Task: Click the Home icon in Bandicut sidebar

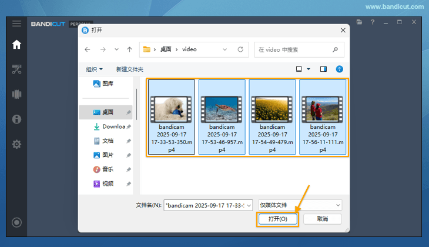Action: click(16, 44)
